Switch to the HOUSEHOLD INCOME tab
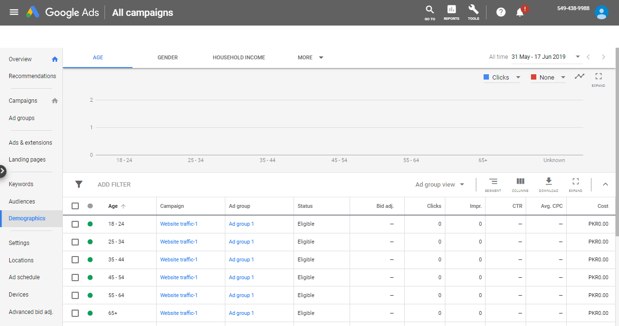 [239, 57]
